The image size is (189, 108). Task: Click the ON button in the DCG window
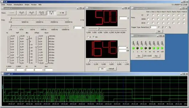tap(102, 69)
